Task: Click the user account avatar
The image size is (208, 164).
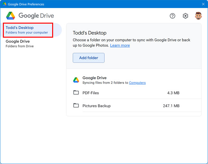Action: pyautogui.click(x=198, y=16)
